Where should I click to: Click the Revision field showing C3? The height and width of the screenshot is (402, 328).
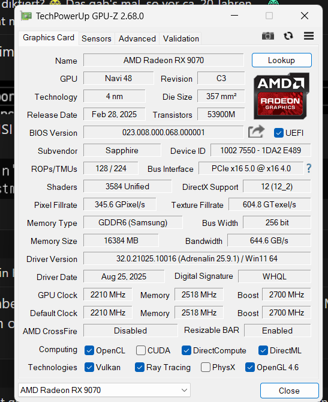[x=221, y=78]
